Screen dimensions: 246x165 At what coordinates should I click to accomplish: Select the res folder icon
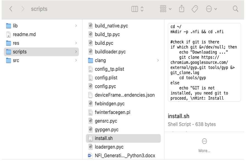8,43
